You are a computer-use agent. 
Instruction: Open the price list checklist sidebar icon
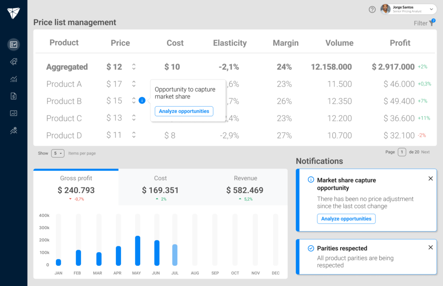pyautogui.click(x=13, y=44)
